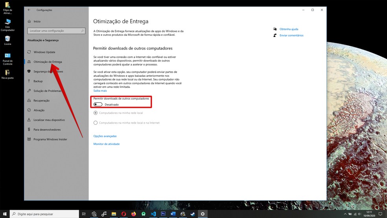The height and width of the screenshot is (218, 387).
Task: Select Computadores na minha rede local radio
Action: click(x=96, y=113)
